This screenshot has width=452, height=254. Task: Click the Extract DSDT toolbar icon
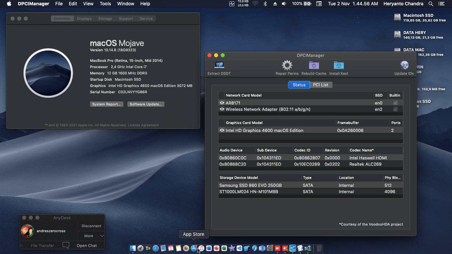click(219, 65)
